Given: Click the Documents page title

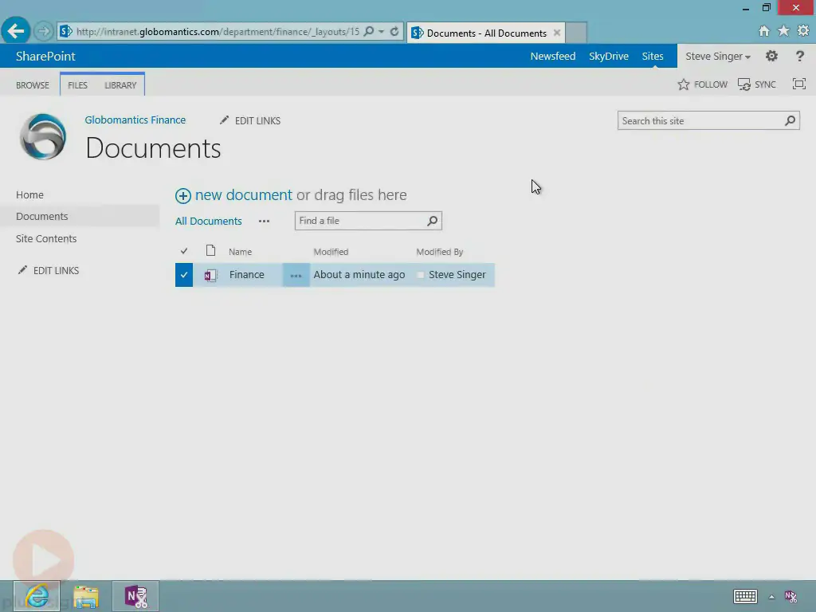Looking at the screenshot, I should click(153, 148).
